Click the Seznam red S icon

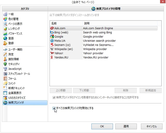pos(52,45)
